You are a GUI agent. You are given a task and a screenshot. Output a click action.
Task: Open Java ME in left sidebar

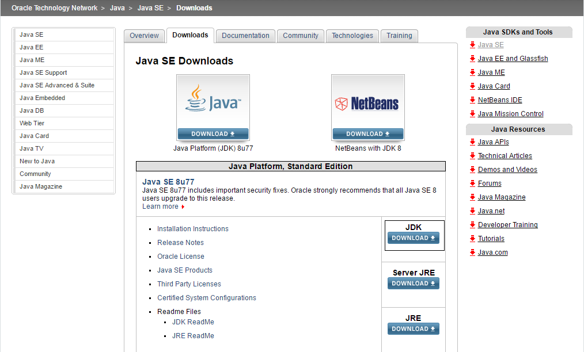[x=64, y=60]
